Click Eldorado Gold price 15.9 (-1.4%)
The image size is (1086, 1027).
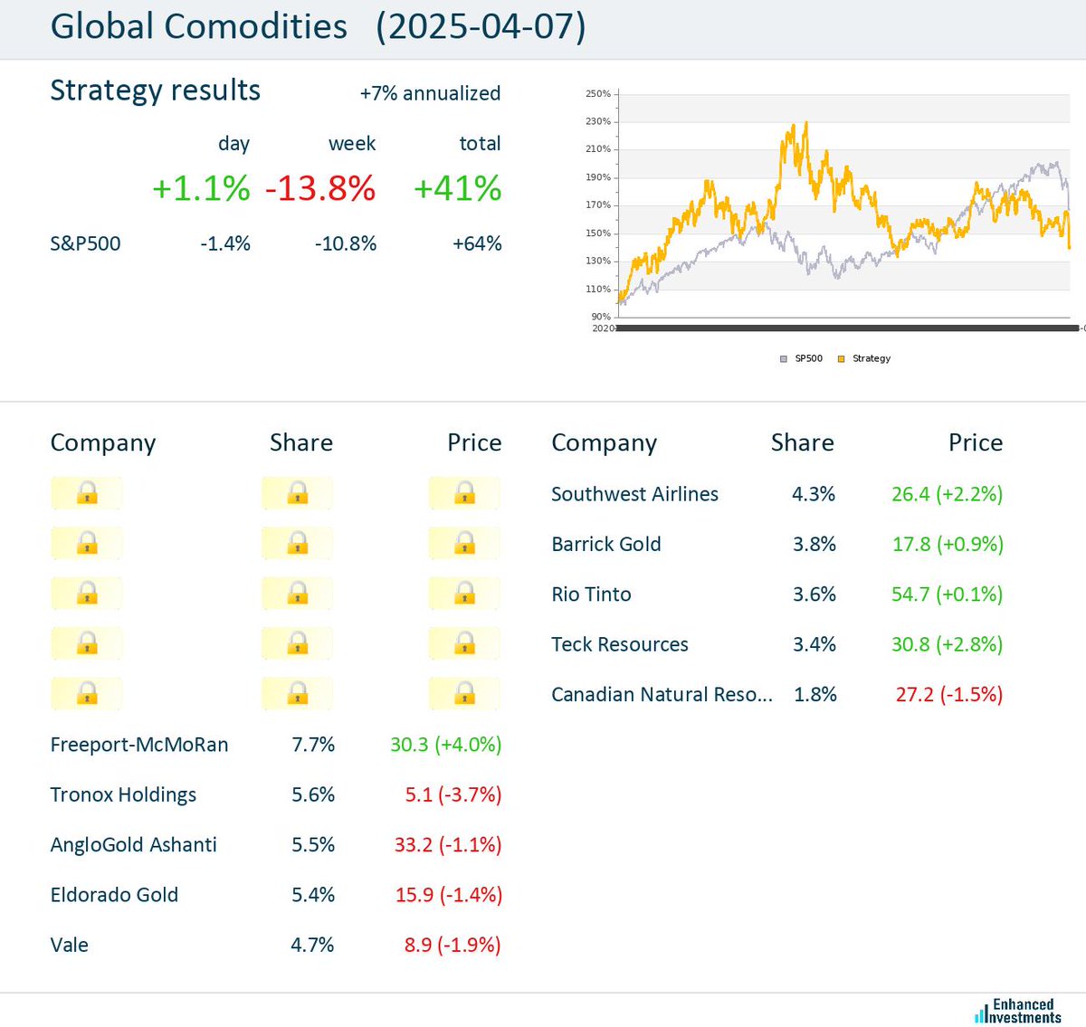pos(449,895)
